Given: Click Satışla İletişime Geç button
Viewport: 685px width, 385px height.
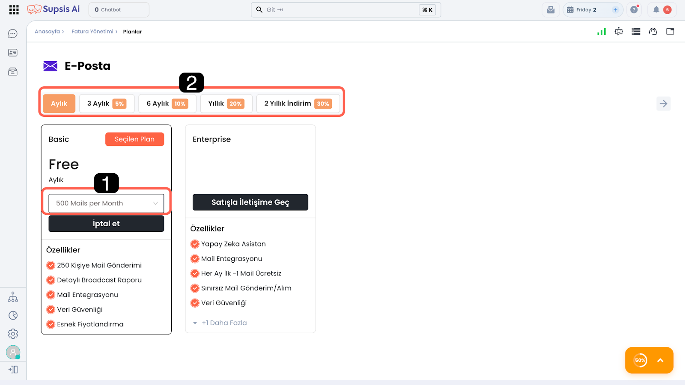Looking at the screenshot, I should tap(250, 202).
